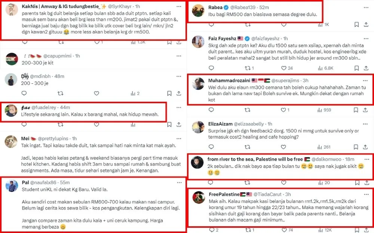Repost the tweet by @mdinbh
This screenshot has height=233, width=374.
[x=61, y=93]
